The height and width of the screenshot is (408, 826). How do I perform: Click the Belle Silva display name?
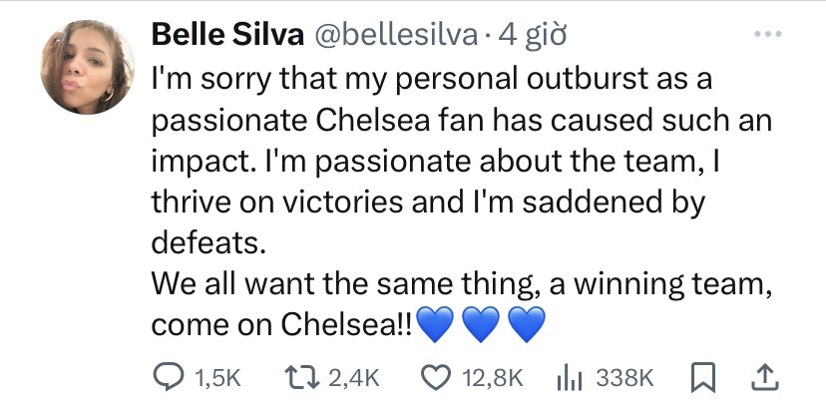point(227,35)
